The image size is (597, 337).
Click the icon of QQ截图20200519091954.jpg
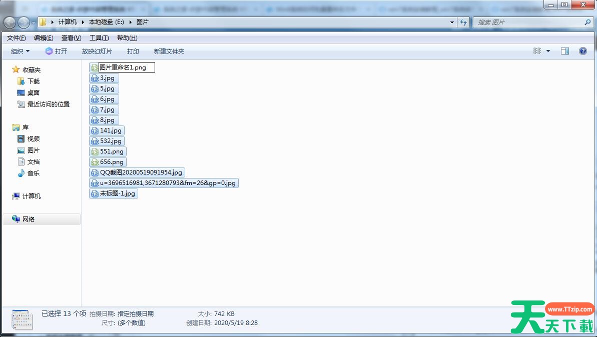[x=95, y=172]
